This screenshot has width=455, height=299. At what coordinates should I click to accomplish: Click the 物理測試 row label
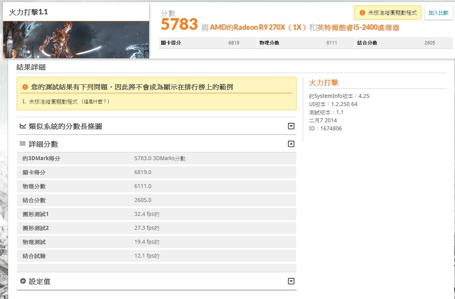(x=34, y=242)
